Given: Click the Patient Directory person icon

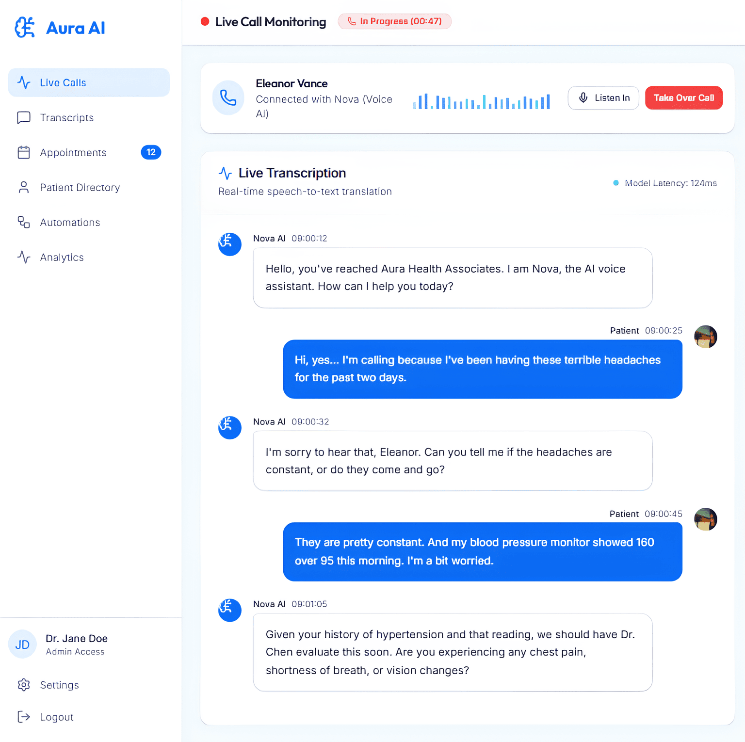Looking at the screenshot, I should coord(24,188).
